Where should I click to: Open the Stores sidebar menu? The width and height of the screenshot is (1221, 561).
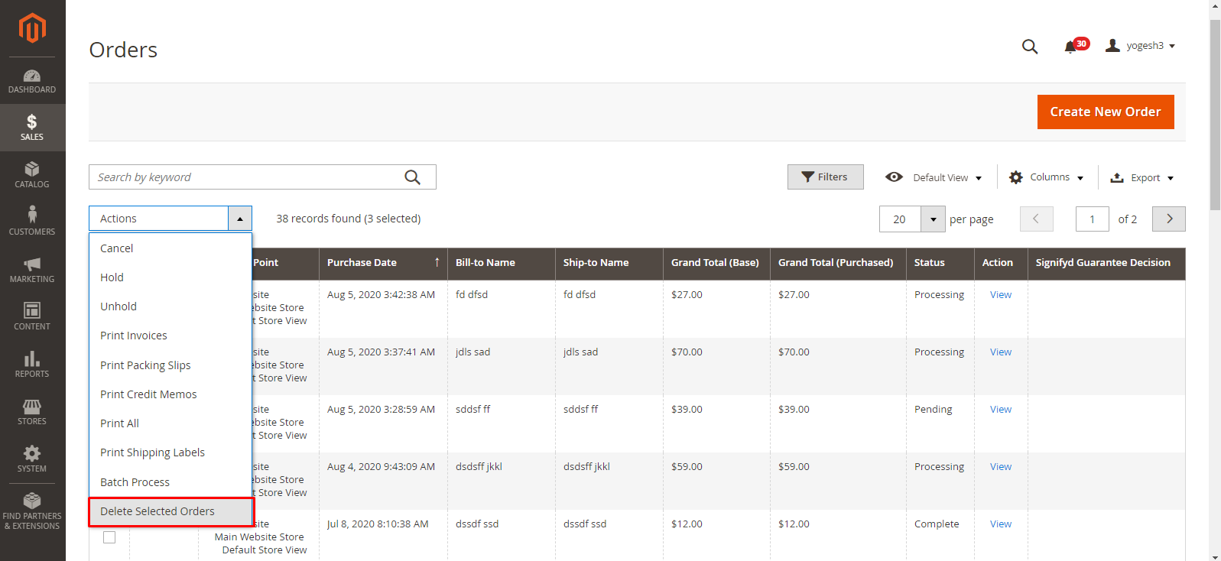[x=32, y=412]
